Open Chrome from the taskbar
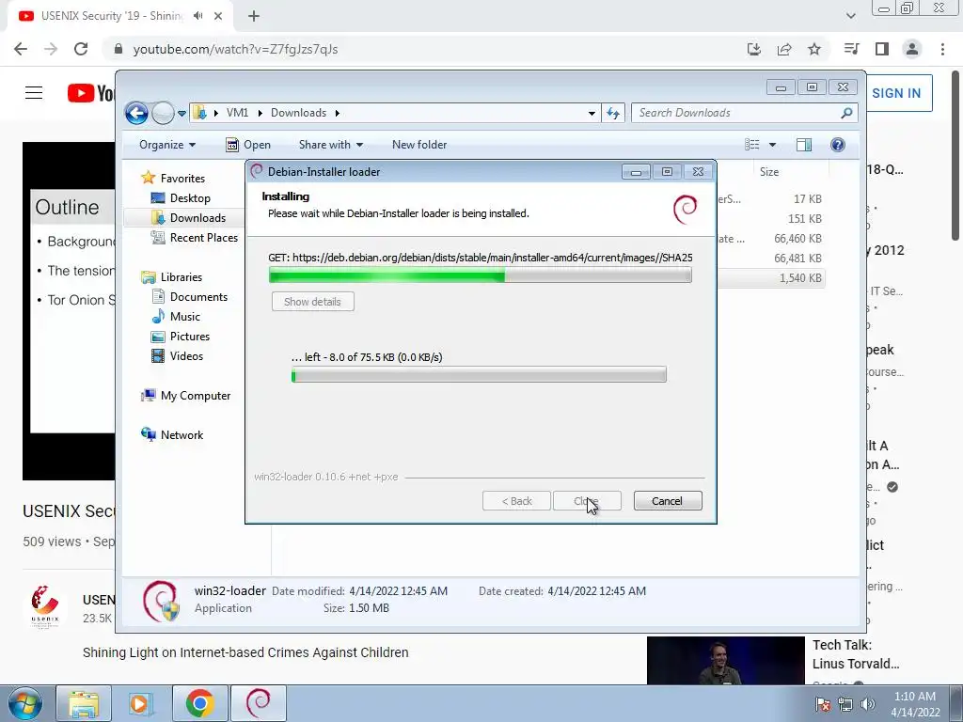This screenshot has width=963, height=722. coord(199,703)
